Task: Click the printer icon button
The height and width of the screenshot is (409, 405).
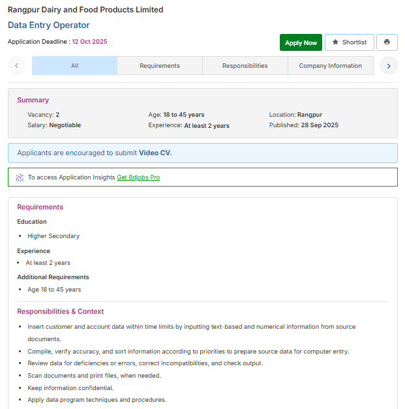Action: [387, 42]
